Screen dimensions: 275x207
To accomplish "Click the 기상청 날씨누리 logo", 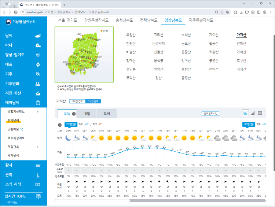I will point(21,22).
